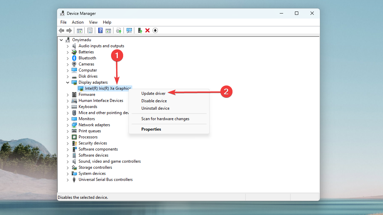Expand the Disk drives chevron
This screenshot has height=215, width=383.
click(x=68, y=77)
